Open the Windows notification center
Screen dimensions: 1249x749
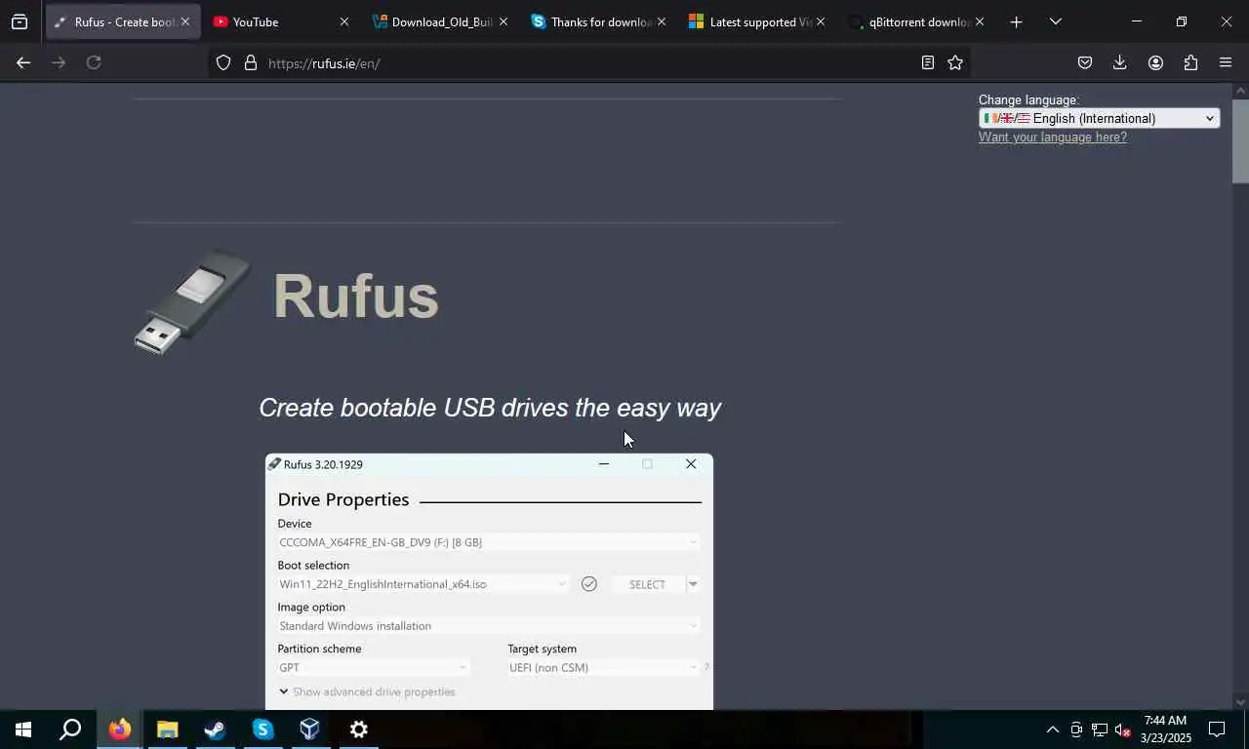click(1217, 729)
